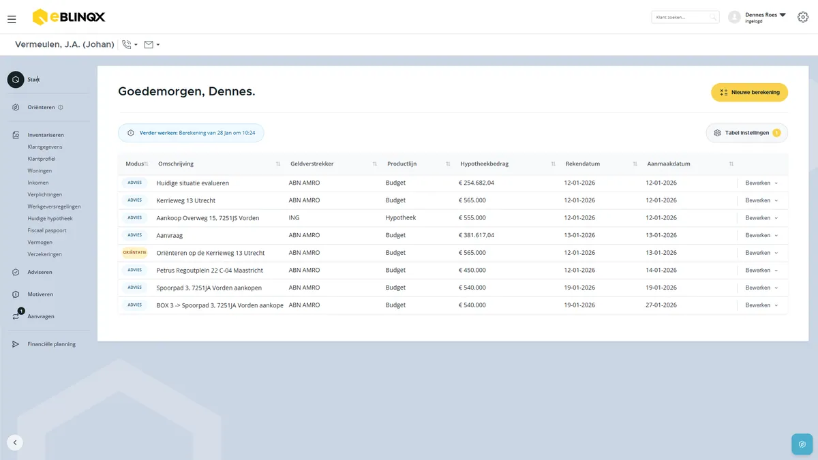818x460 pixels.
Task: Expand Bewerken dropdown for Huidige situatie evalueren
Action: click(x=761, y=183)
